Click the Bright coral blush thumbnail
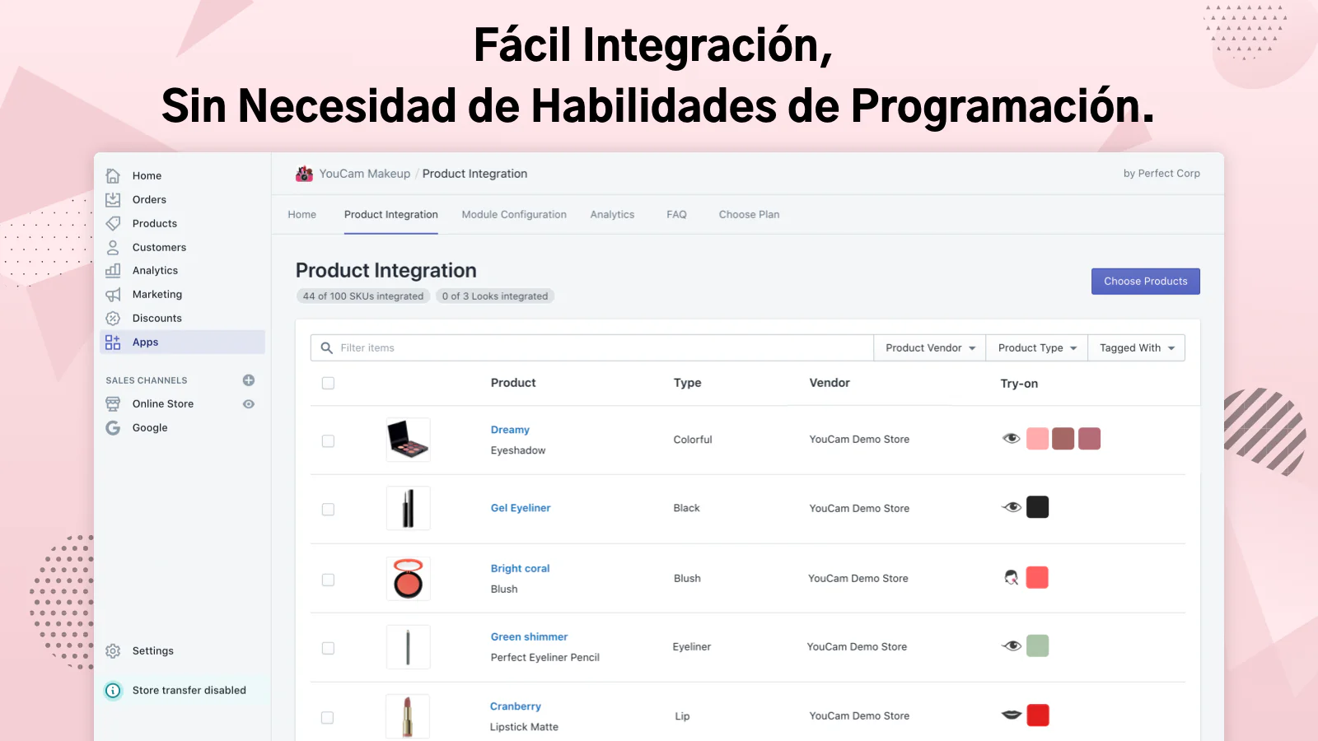The height and width of the screenshot is (741, 1318). click(409, 578)
